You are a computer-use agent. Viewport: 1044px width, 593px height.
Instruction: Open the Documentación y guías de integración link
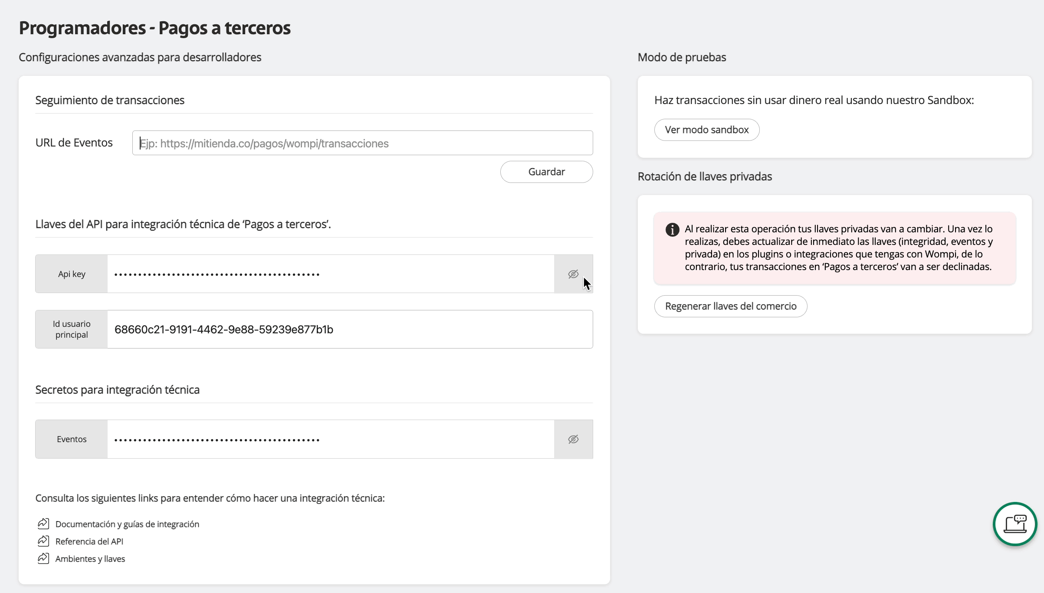coord(127,523)
